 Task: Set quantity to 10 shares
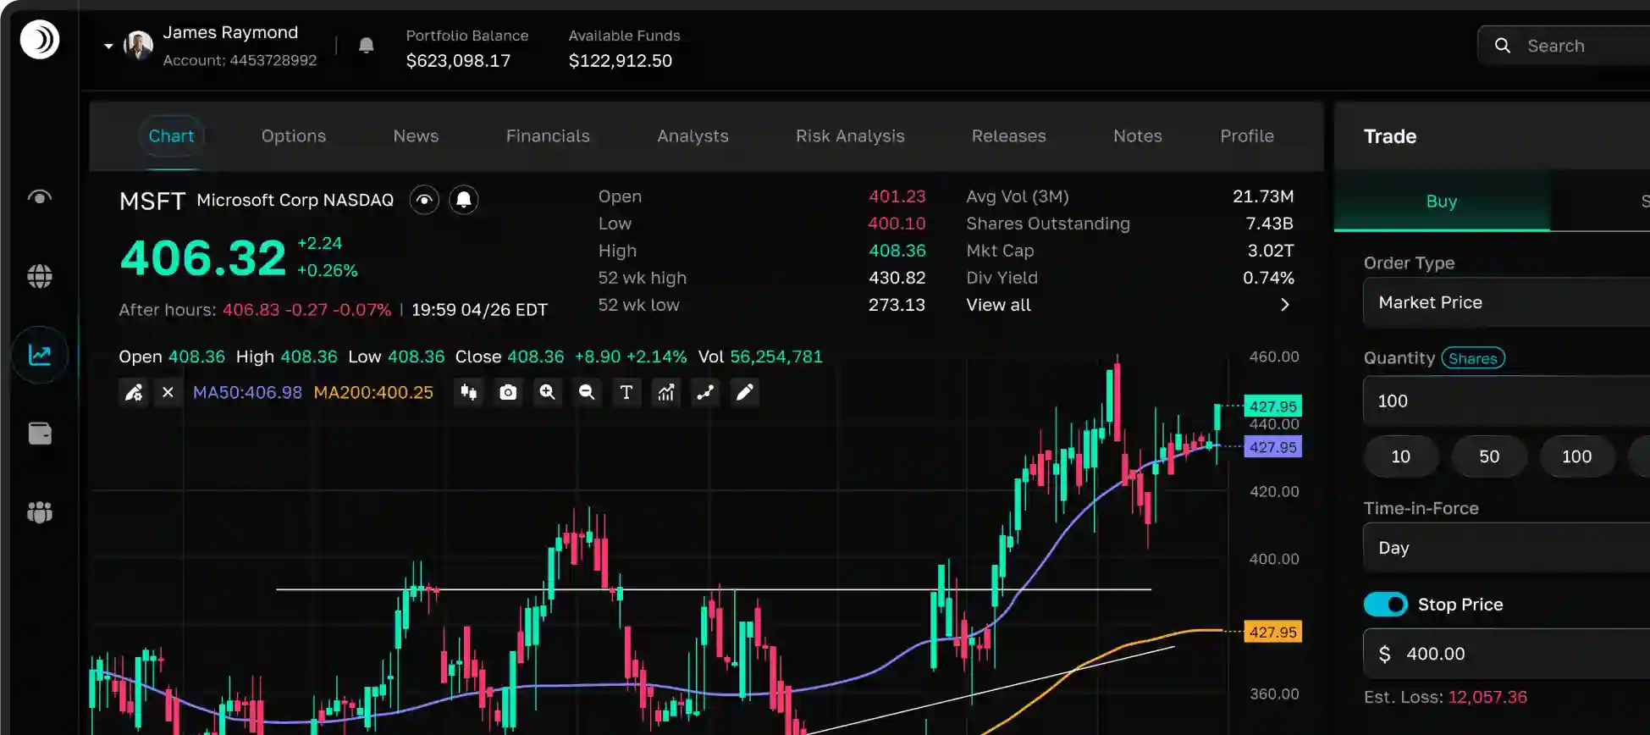coord(1401,456)
